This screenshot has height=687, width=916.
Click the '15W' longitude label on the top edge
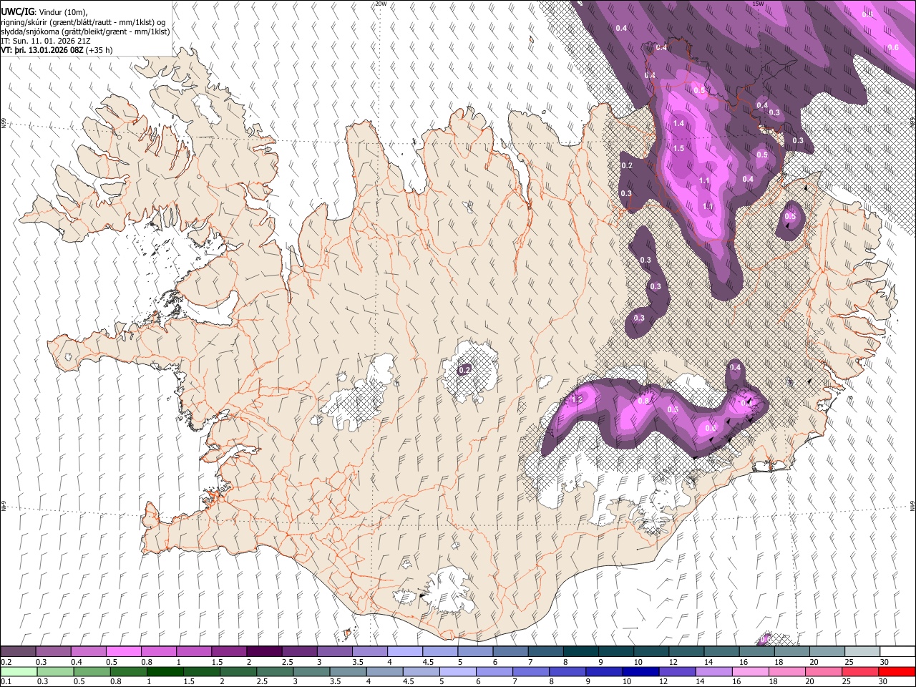tap(758, 4)
